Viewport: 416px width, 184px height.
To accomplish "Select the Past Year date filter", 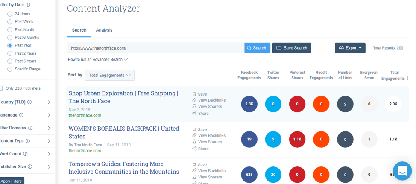I will 10,45.
